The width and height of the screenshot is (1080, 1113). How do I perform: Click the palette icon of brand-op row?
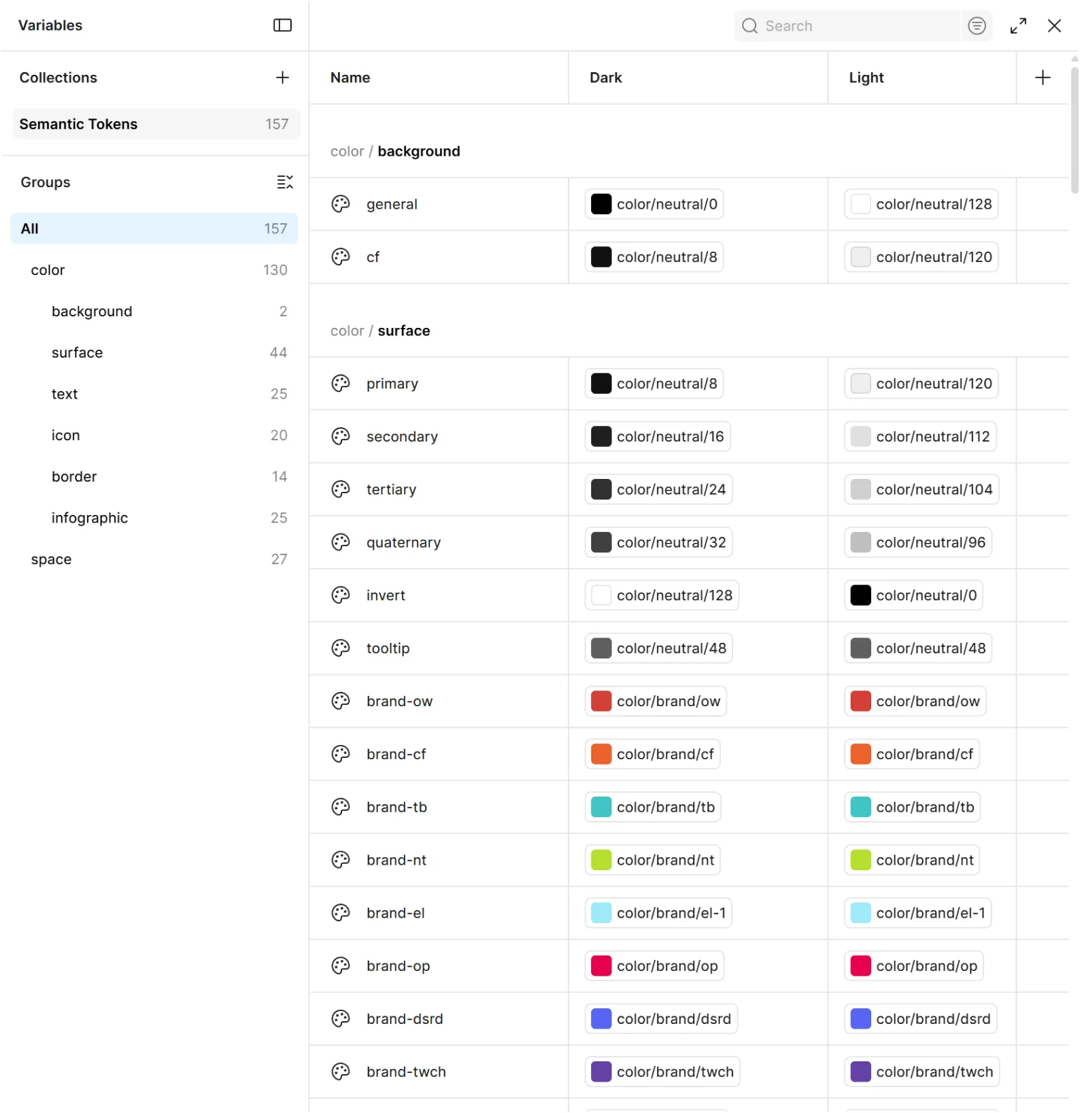pos(341,966)
